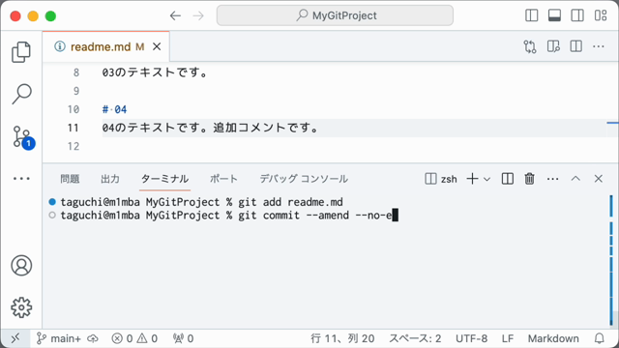
Task: Toggle the primary sidebar layout button
Action: 532,15
